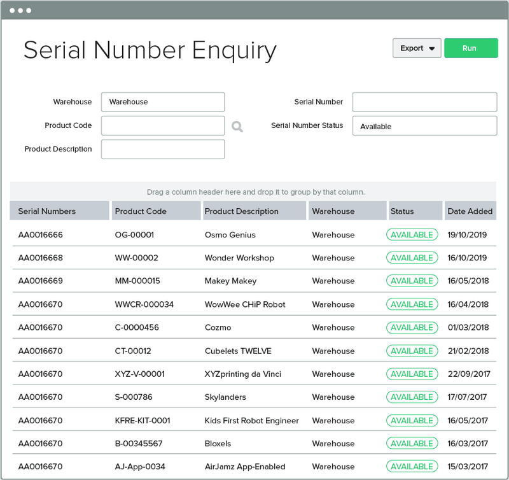
Task: Click the Warehouse cell in the Makey Makey row
Action: (x=333, y=281)
